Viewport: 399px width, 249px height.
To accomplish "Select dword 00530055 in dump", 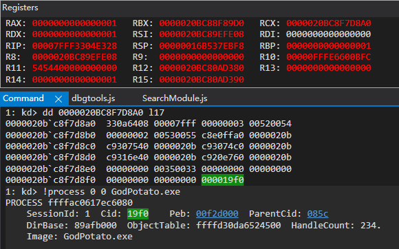I will pyautogui.click(x=175, y=136).
